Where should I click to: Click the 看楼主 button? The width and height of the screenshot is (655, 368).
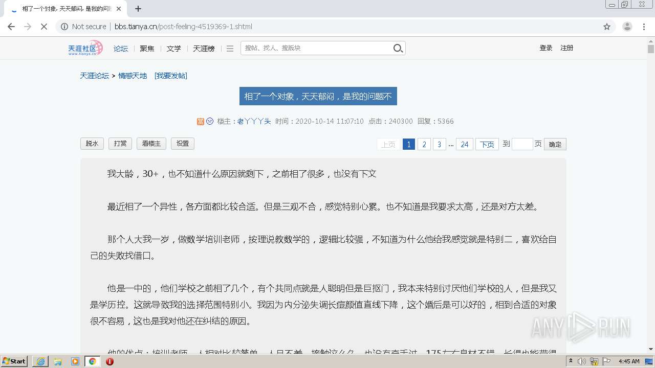151,144
